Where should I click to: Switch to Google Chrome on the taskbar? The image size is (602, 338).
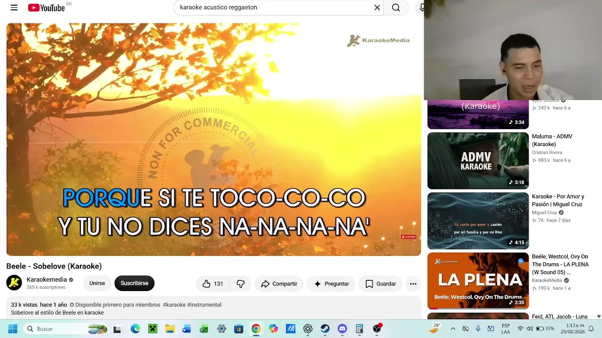256,329
